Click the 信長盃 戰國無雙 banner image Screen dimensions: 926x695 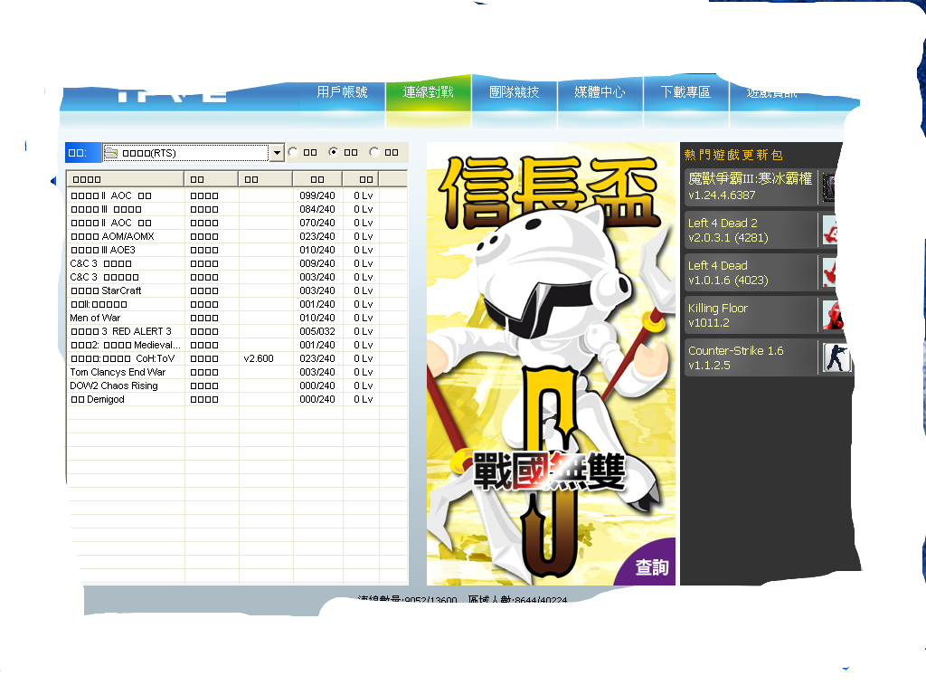click(551, 364)
